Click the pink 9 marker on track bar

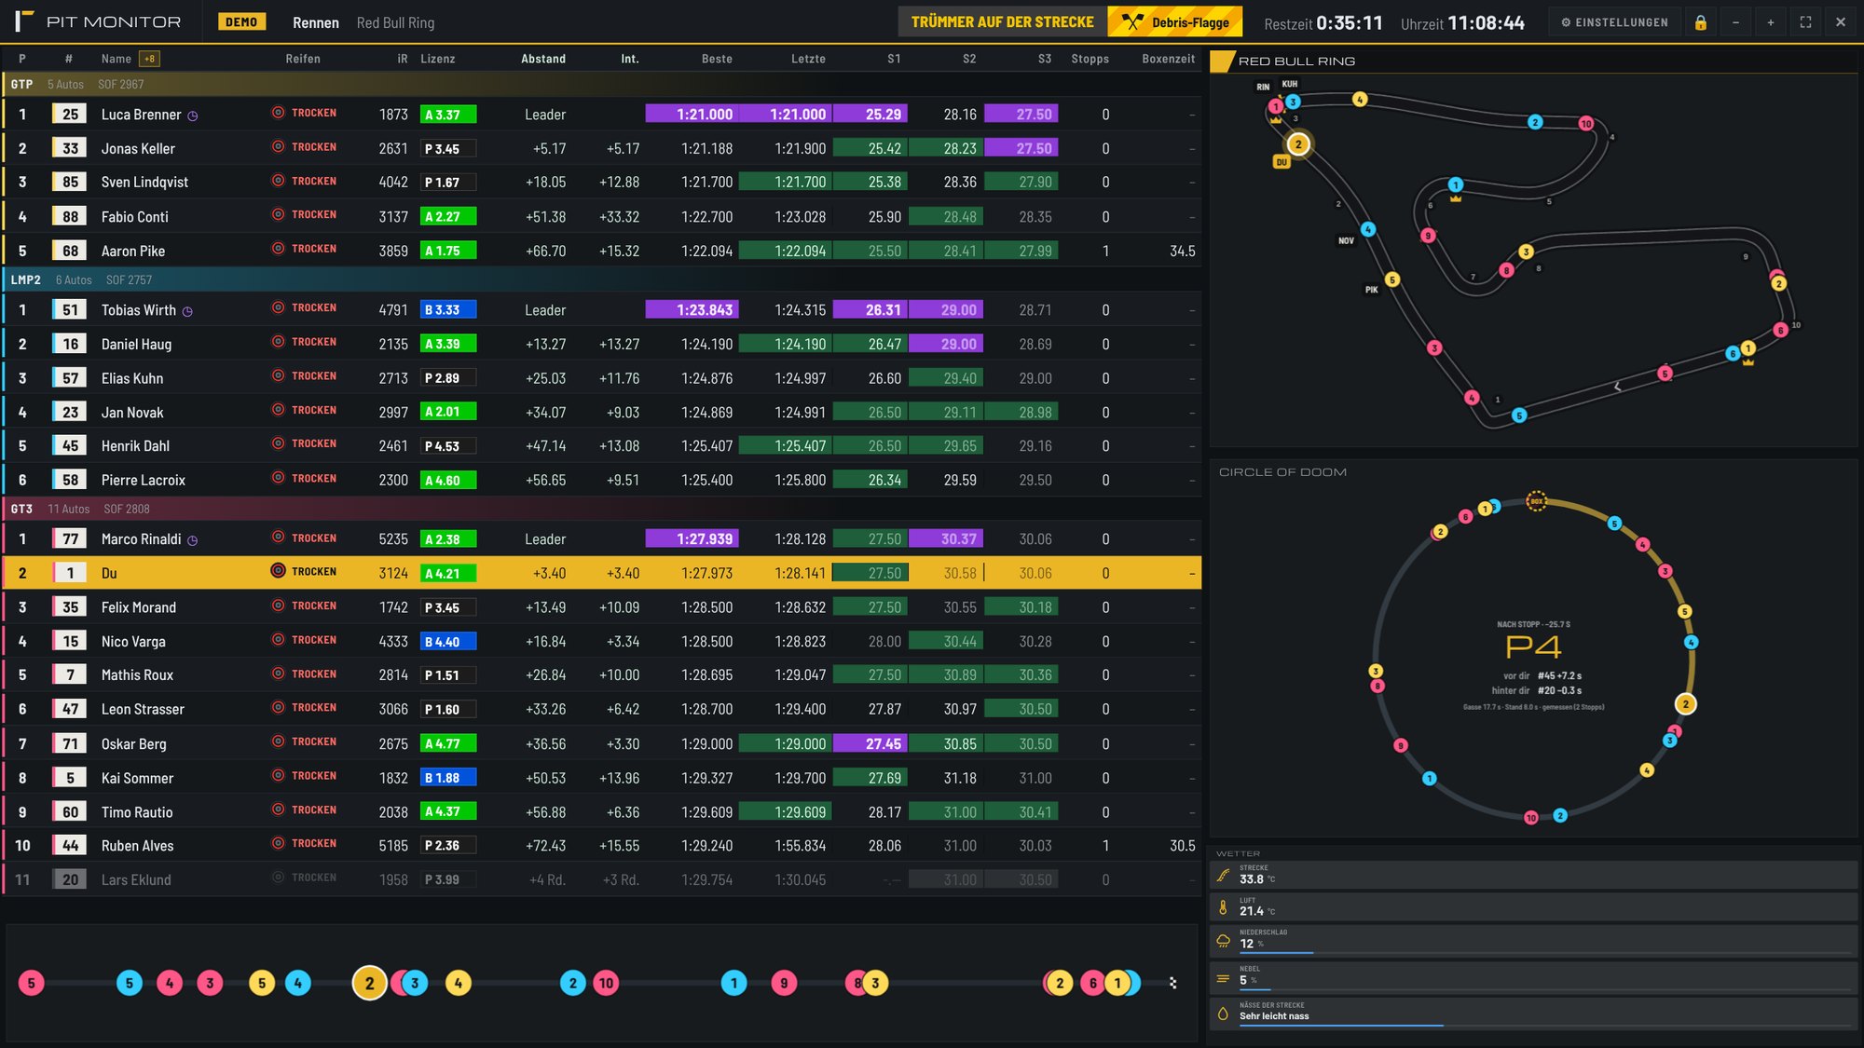[784, 983]
